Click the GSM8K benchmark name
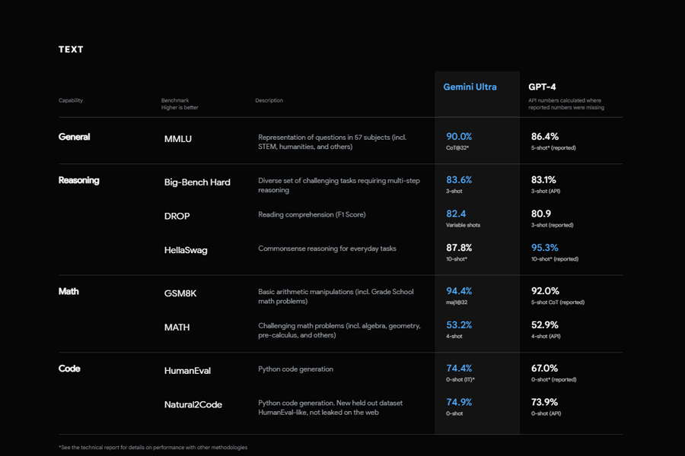The image size is (685, 456). (180, 293)
